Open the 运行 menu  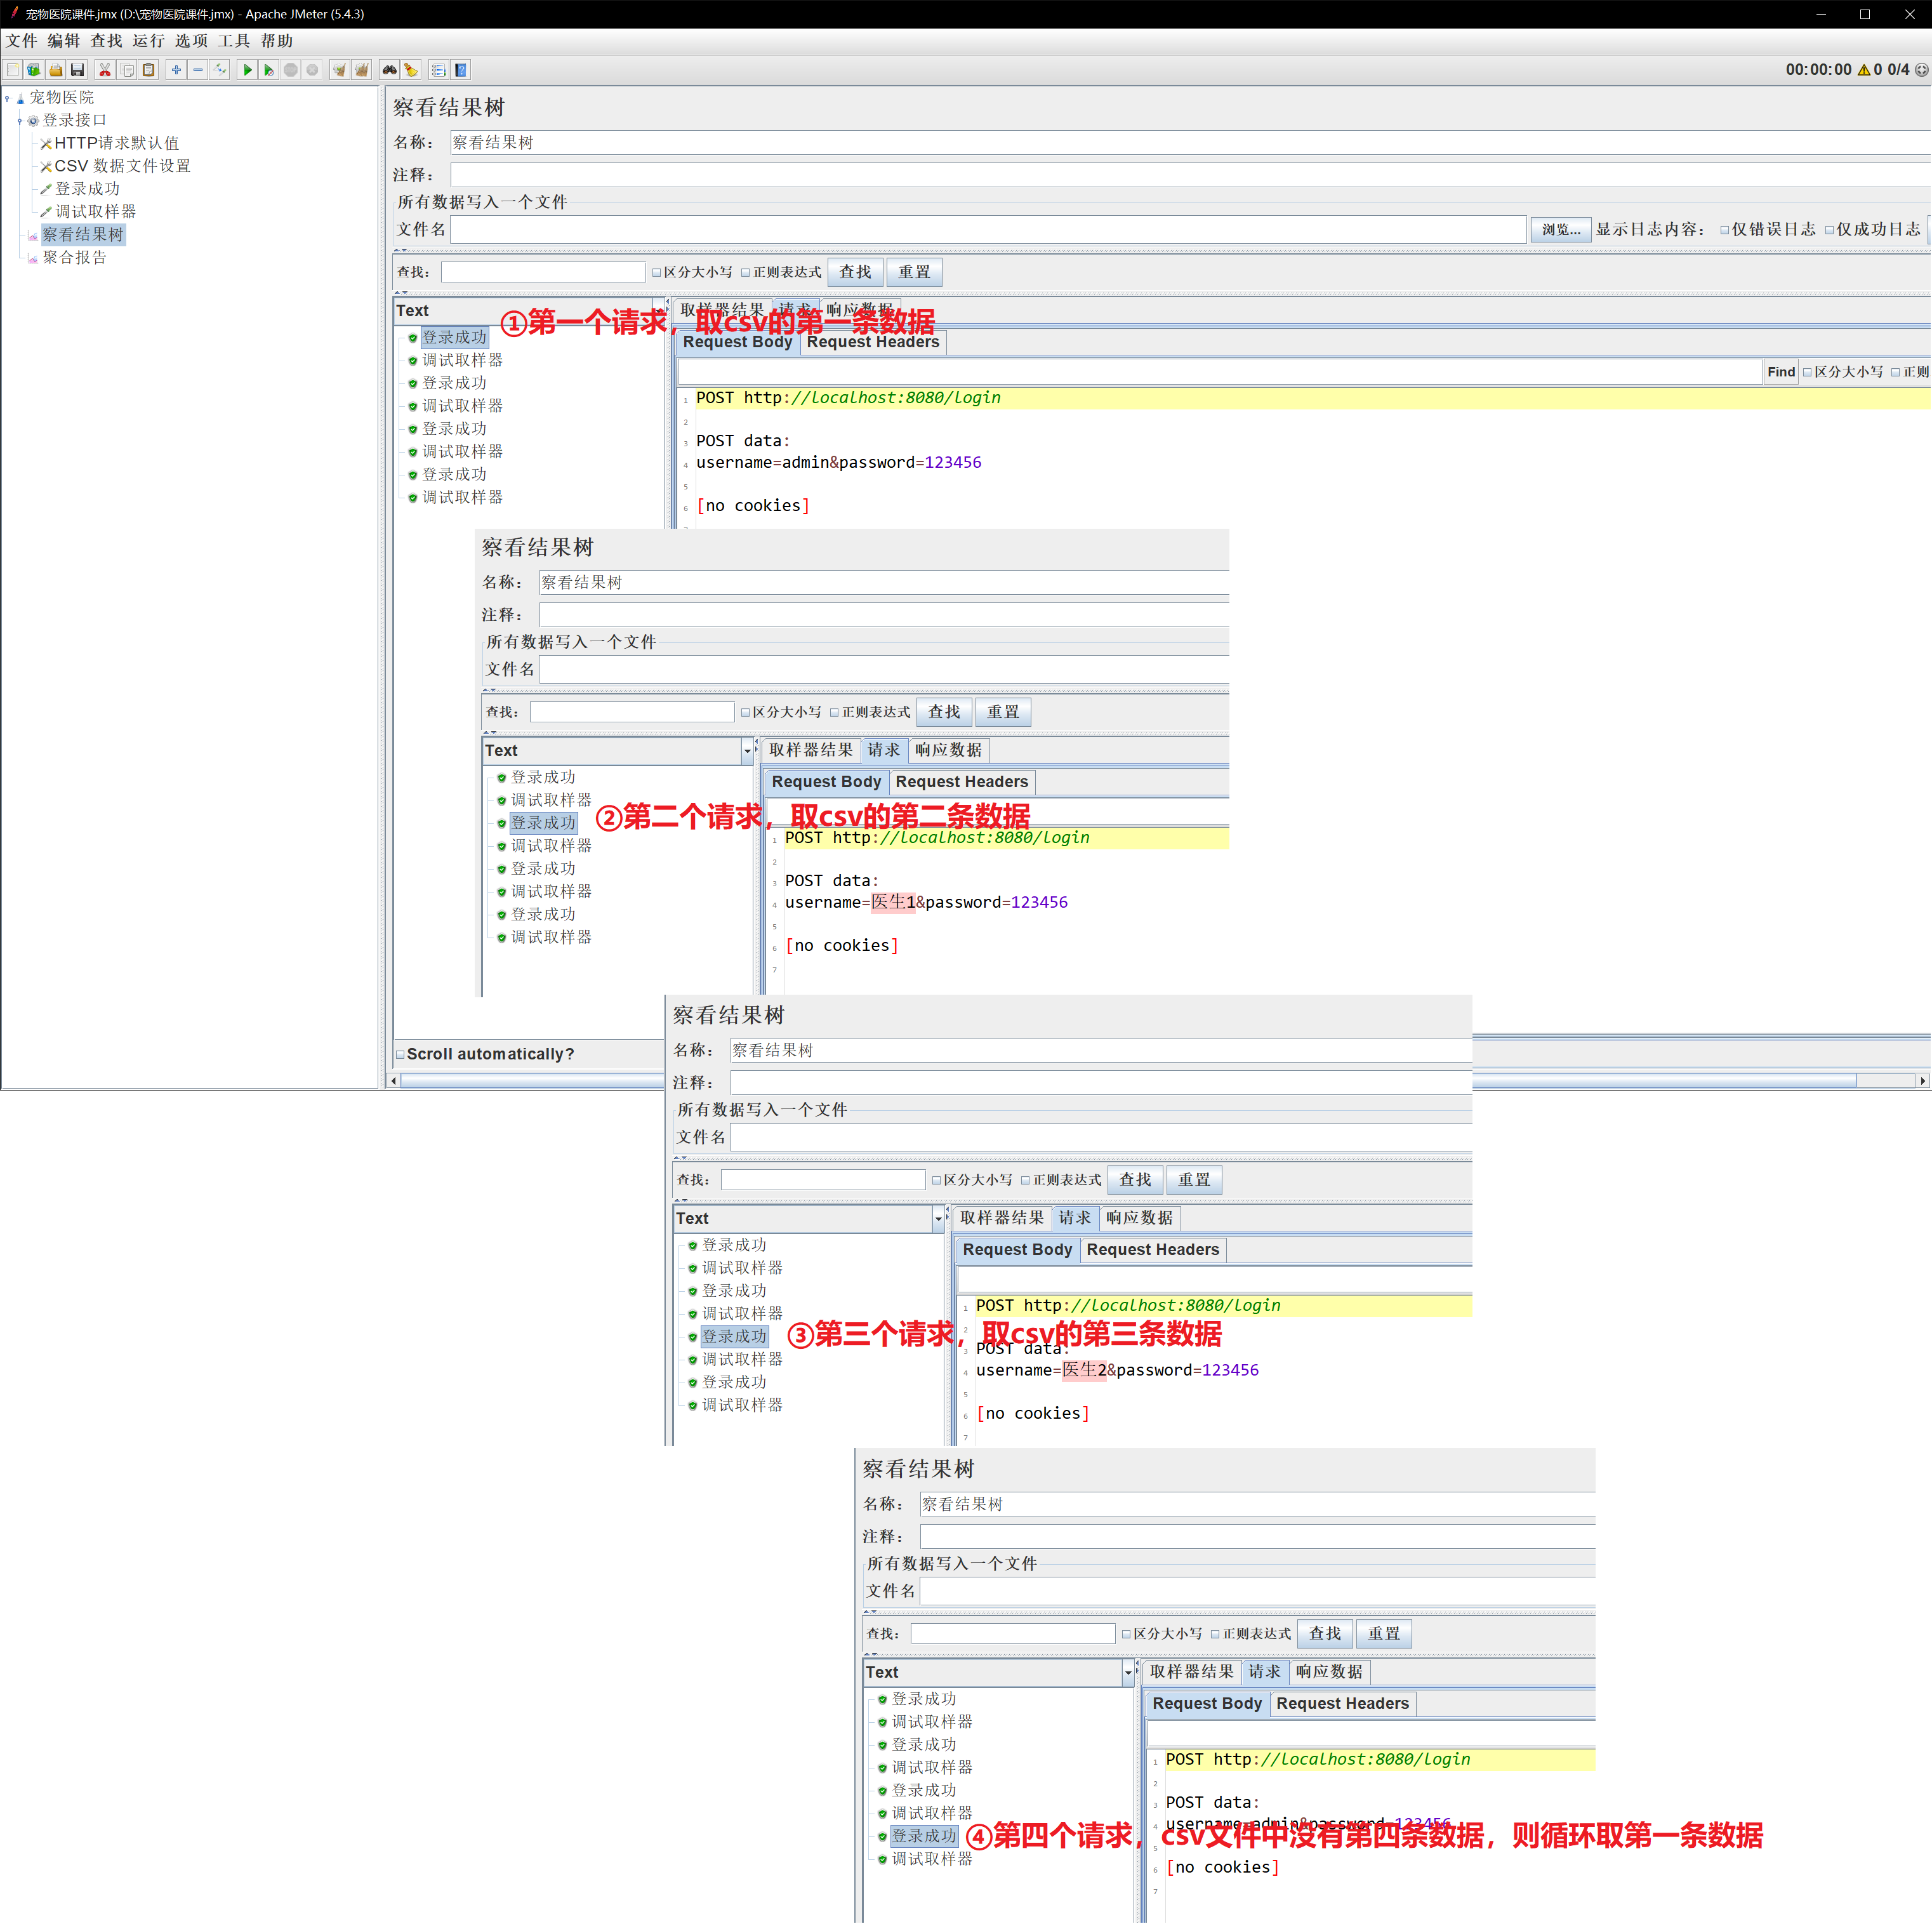coord(148,41)
